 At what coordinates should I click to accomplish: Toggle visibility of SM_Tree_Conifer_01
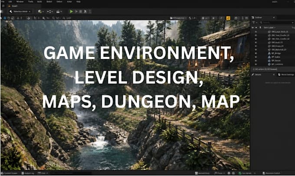[x=256, y=36]
